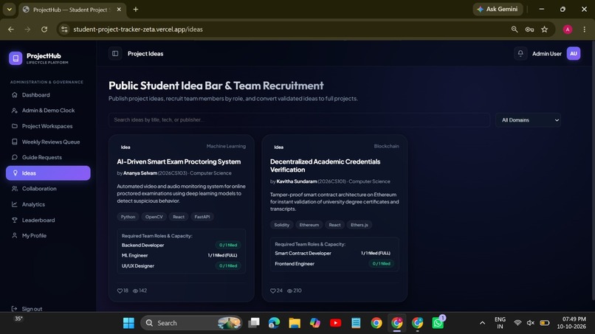Open the password key icon in address bar
The height and width of the screenshot is (334, 595).
pyautogui.click(x=529, y=29)
